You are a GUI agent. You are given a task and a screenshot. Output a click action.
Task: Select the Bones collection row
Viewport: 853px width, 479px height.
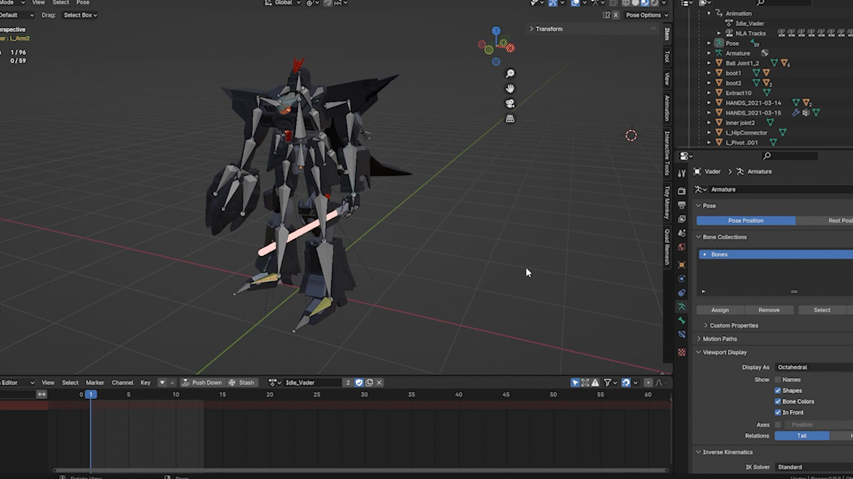[776, 254]
